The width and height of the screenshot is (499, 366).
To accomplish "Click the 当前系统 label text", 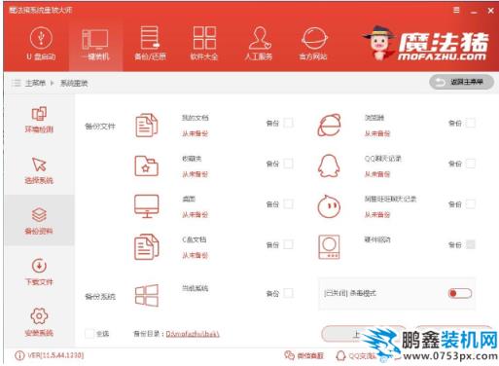I will [196, 288].
